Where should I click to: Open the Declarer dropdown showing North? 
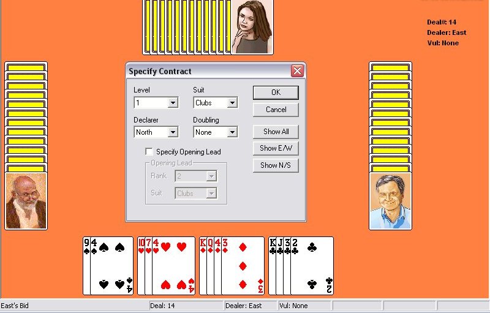point(173,132)
